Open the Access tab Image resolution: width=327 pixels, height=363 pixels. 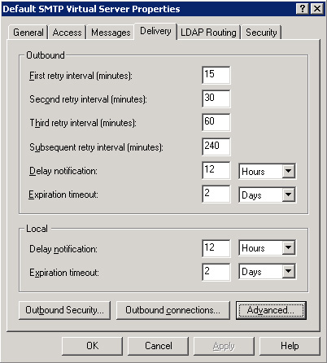click(x=67, y=33)
